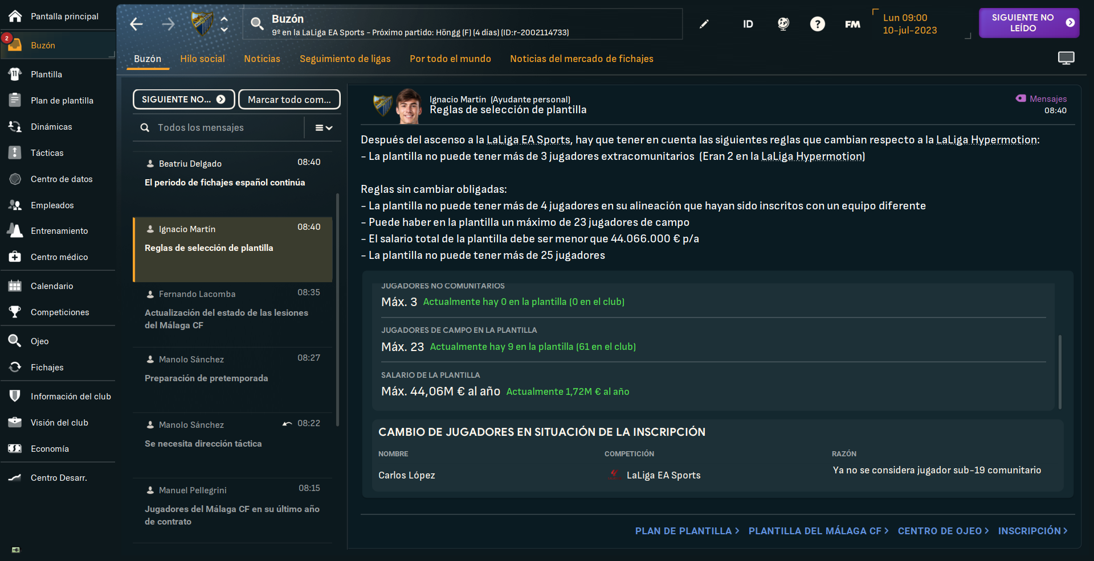Open the Noticias tab
Viewport: 1094px width, 561px height.
click(x=262, y=59)
